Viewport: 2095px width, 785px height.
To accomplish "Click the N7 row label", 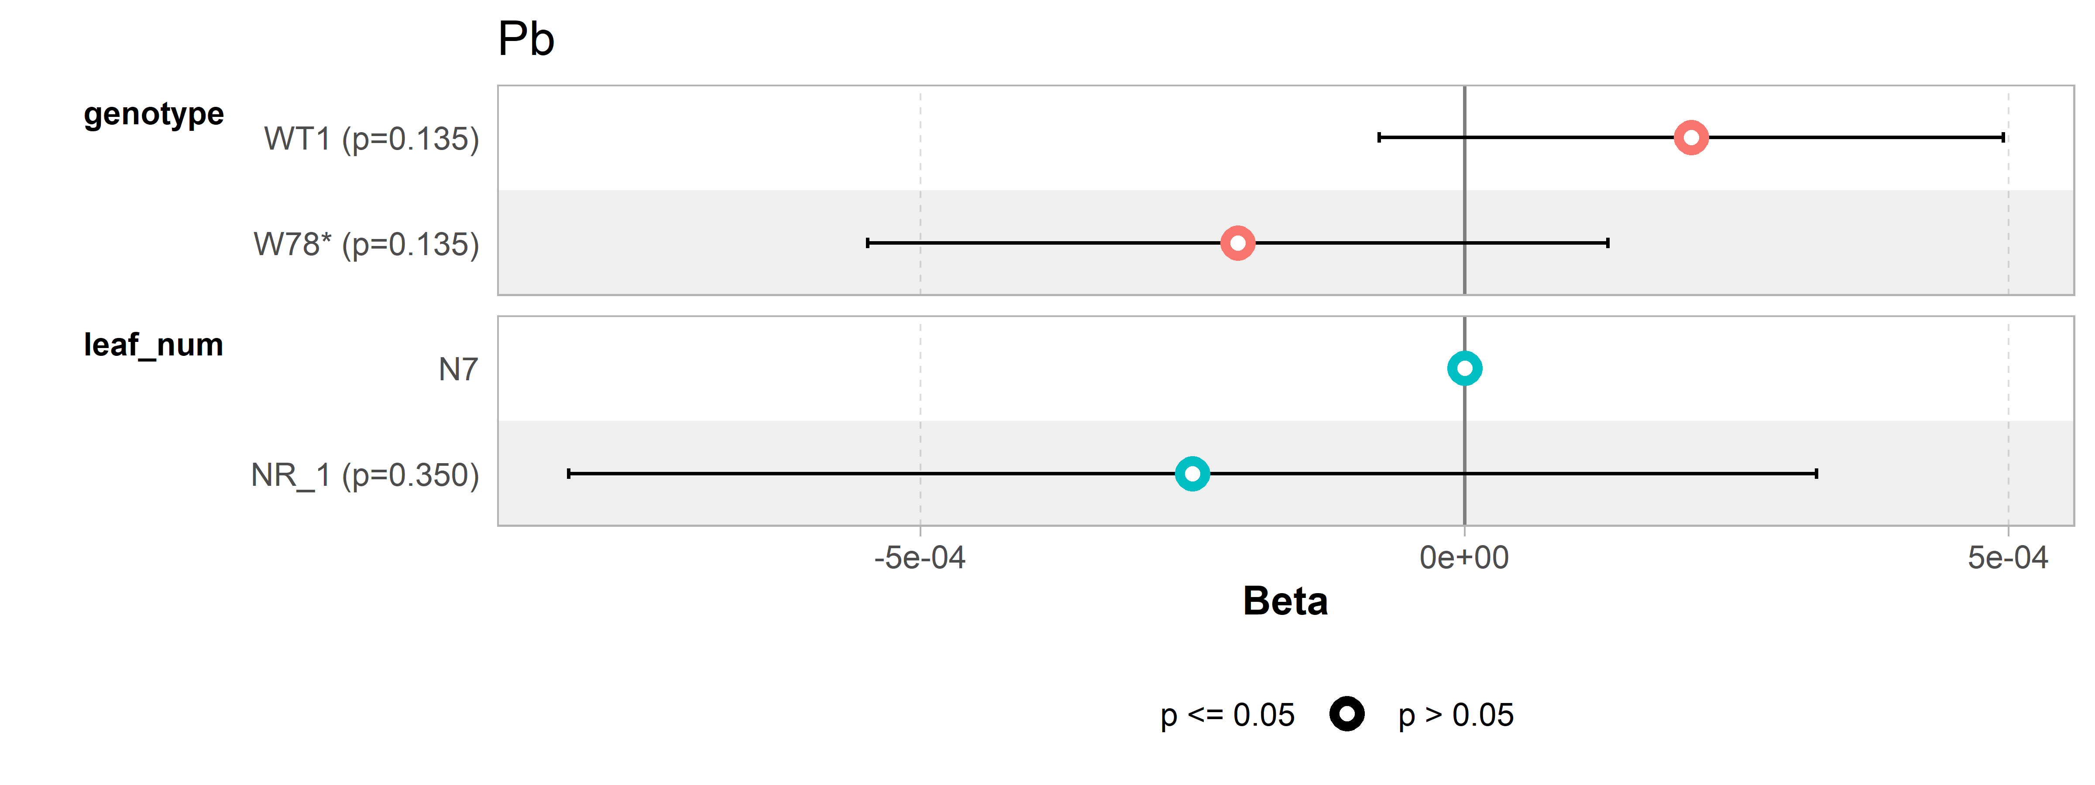I will coord(458,370).
